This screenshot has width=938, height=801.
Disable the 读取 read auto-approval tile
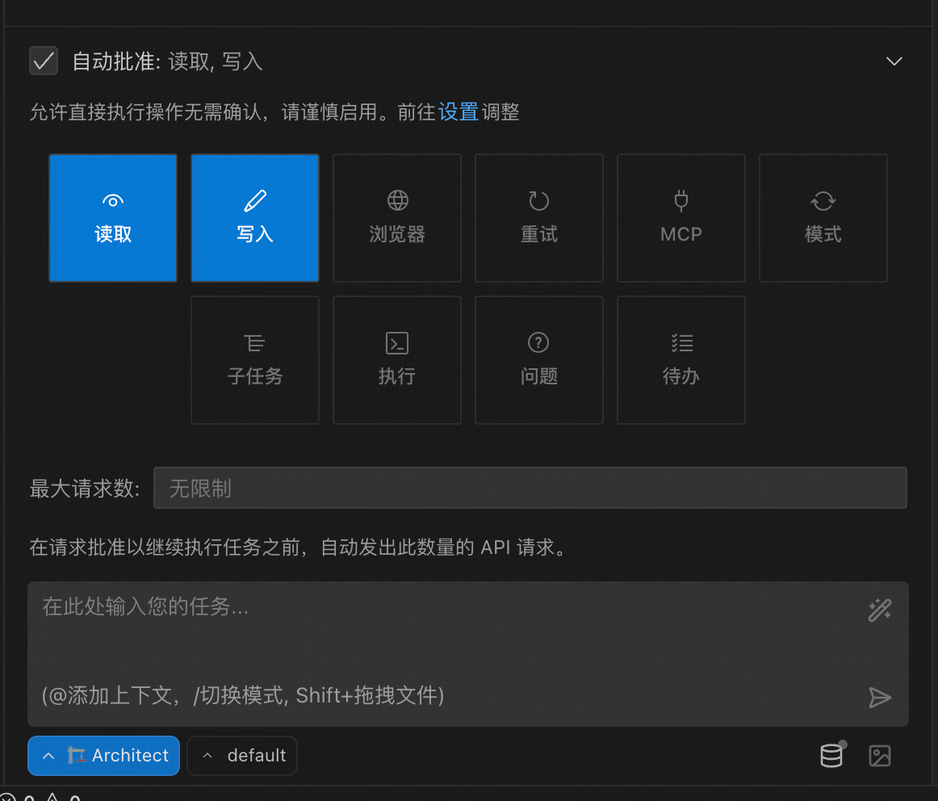click(113, 218)
